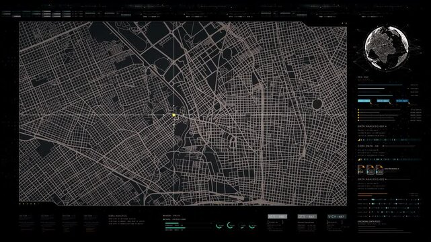
Task: Click the DATA ANALYSIS 002 heading text
Action: pos(370,179)
